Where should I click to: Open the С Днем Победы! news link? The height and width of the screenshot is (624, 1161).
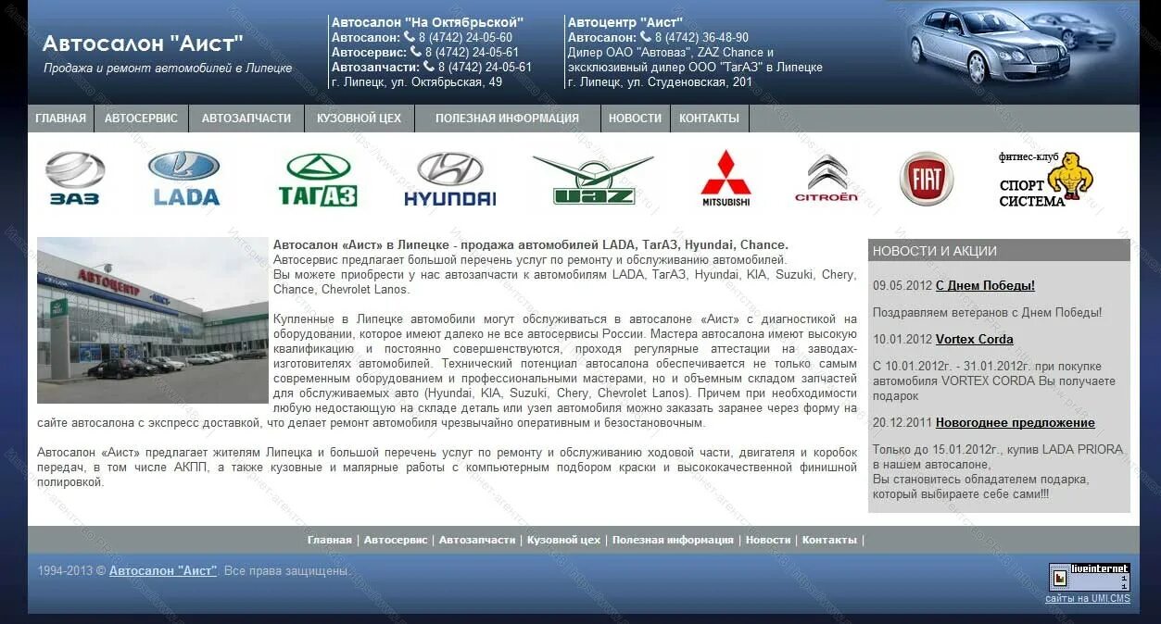coord(985,286)
